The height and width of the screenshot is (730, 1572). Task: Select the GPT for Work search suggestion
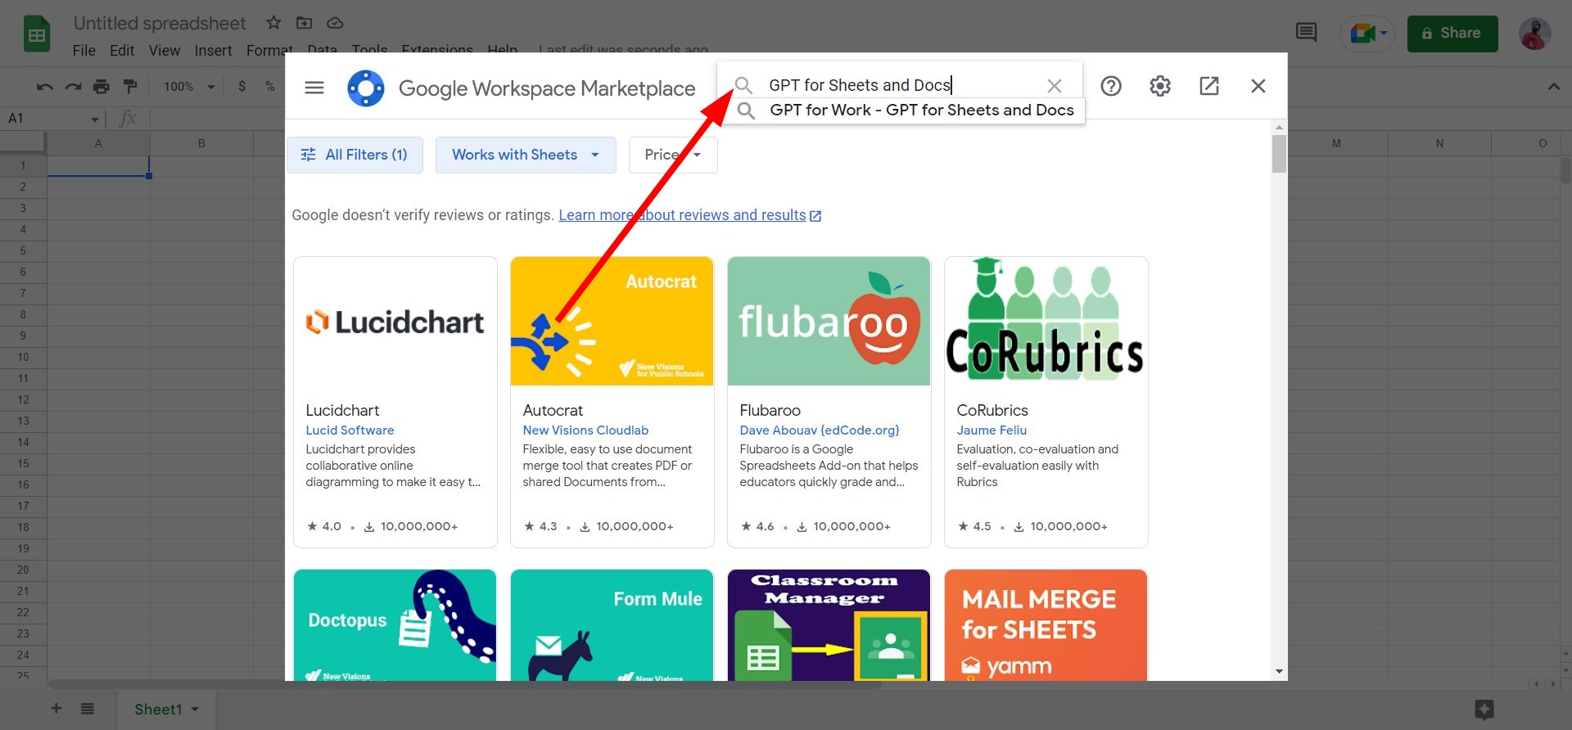coord(921,110)
